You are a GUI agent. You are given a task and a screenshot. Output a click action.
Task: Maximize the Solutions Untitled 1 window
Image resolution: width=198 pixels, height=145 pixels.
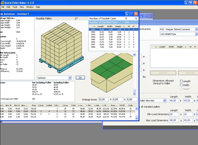pyautogui.click(x=132, y=14)
